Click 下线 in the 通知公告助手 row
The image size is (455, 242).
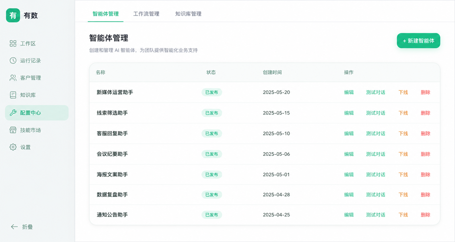[x=403, y=215]
